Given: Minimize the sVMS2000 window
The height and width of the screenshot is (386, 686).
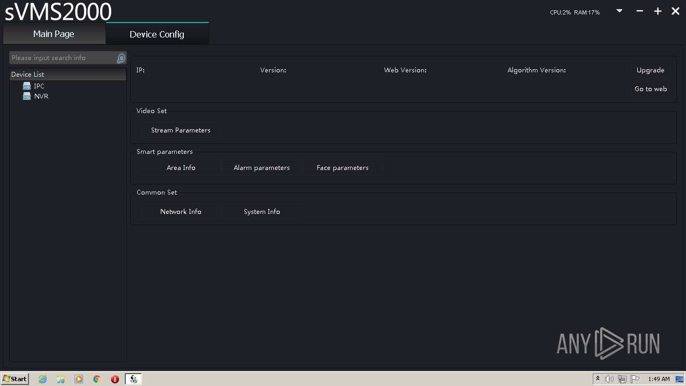Looking at the screenshot, I should [x=639, y=11].
